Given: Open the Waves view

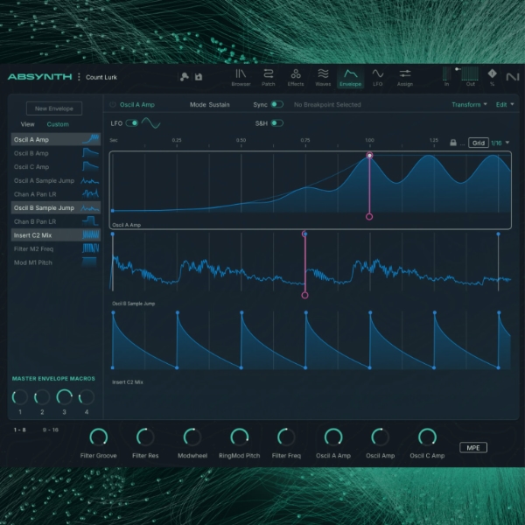Looking at the screenshot, I should click(x=323, y=77).
